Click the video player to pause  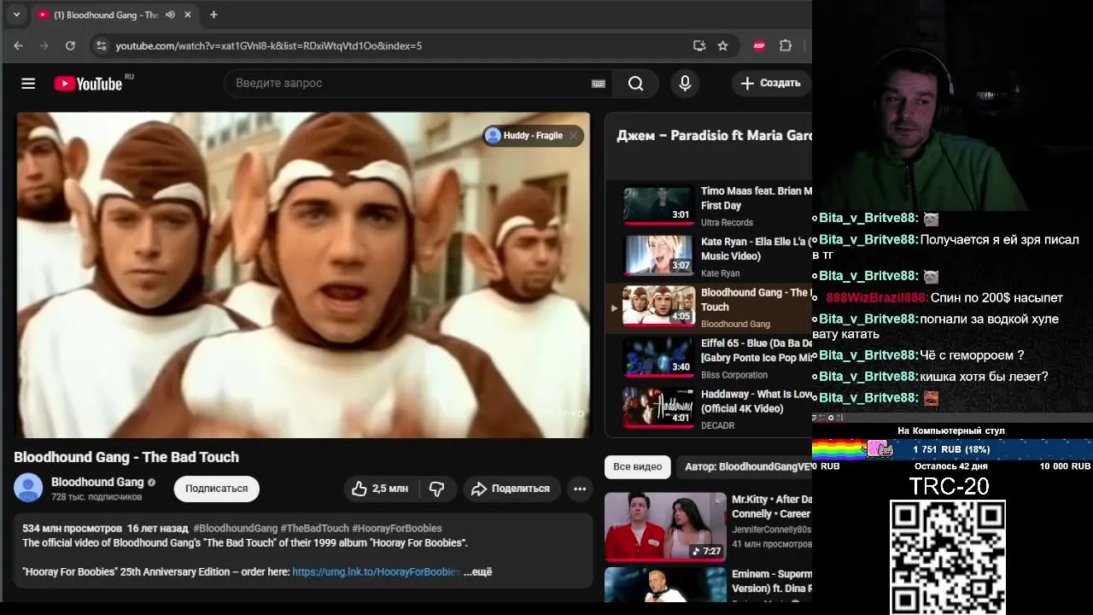pyautogui.click(x=302, y=275)
